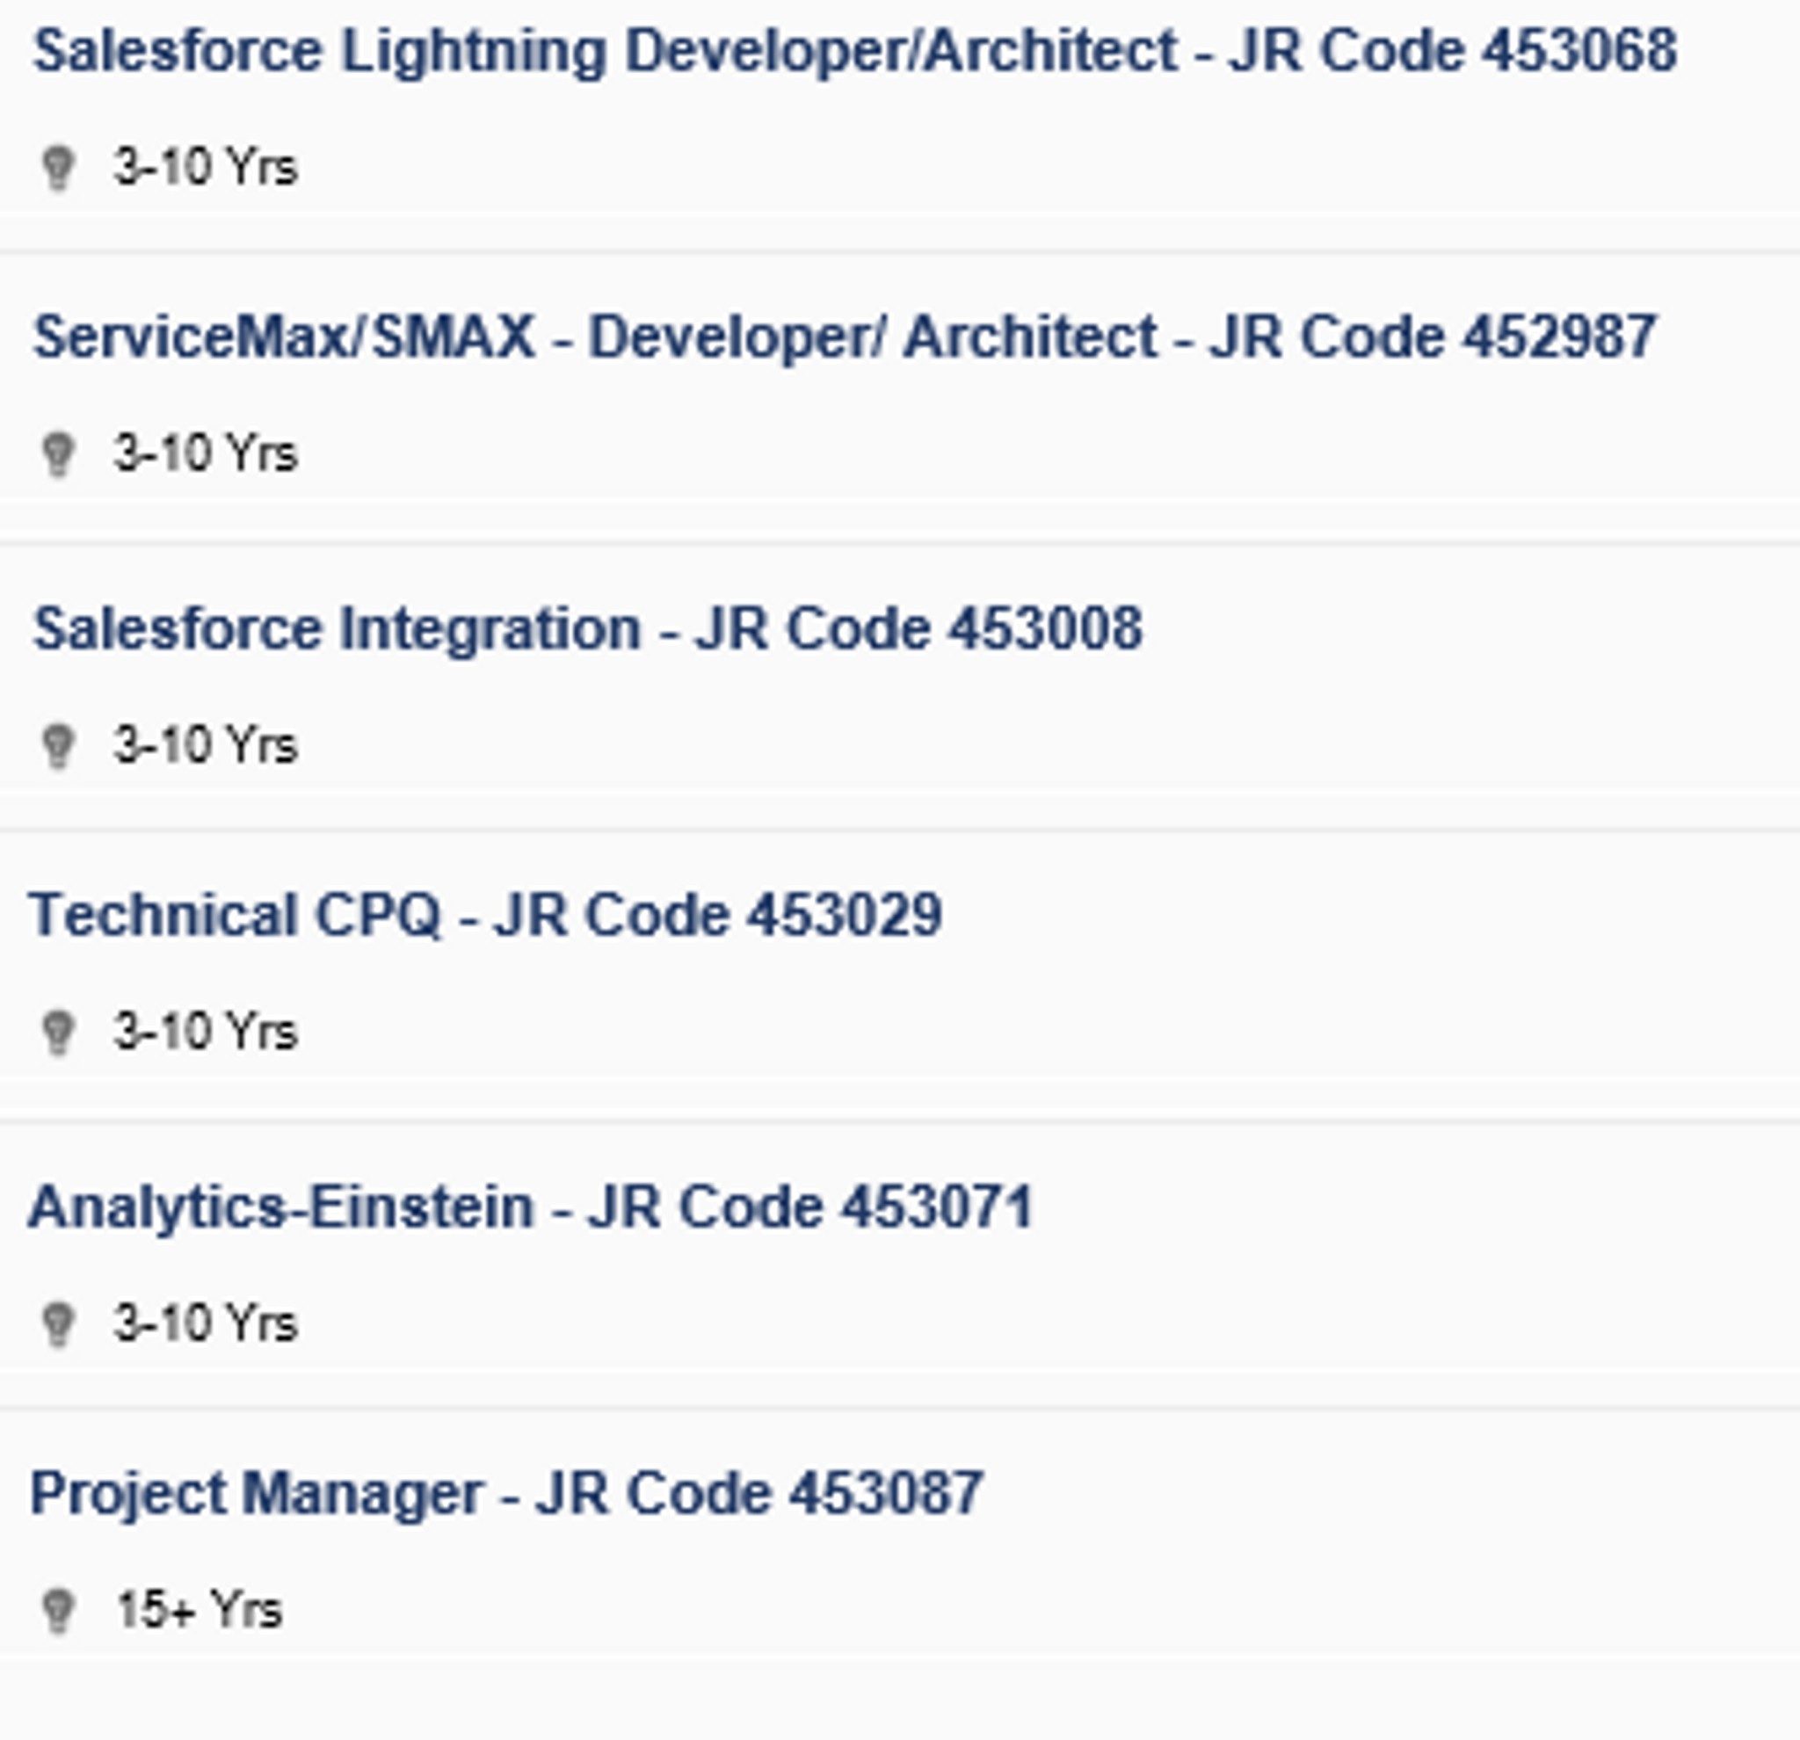Click 3-10 Yrs text under ServiceMax/SMAX job
The width and height of the screenshot is (1800, 1740).
(206, 454)
